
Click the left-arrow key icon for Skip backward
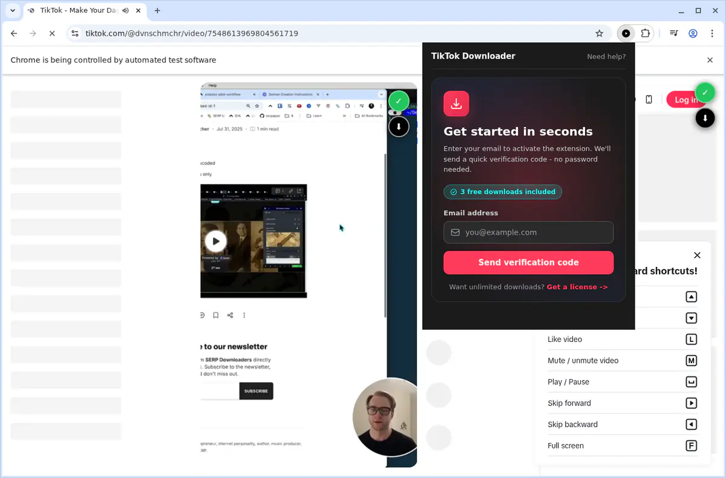point(692,424)
